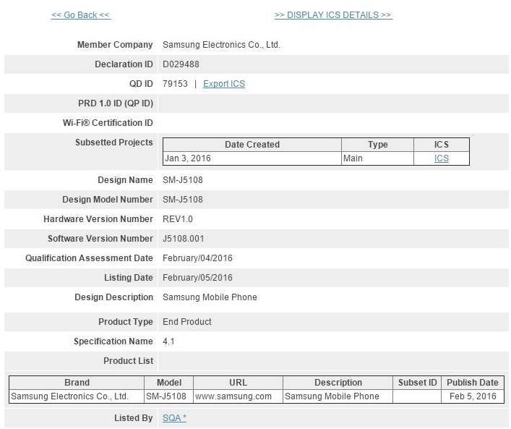Click listing date February/05/2016
511x429 pixels.
click(197, 278)
